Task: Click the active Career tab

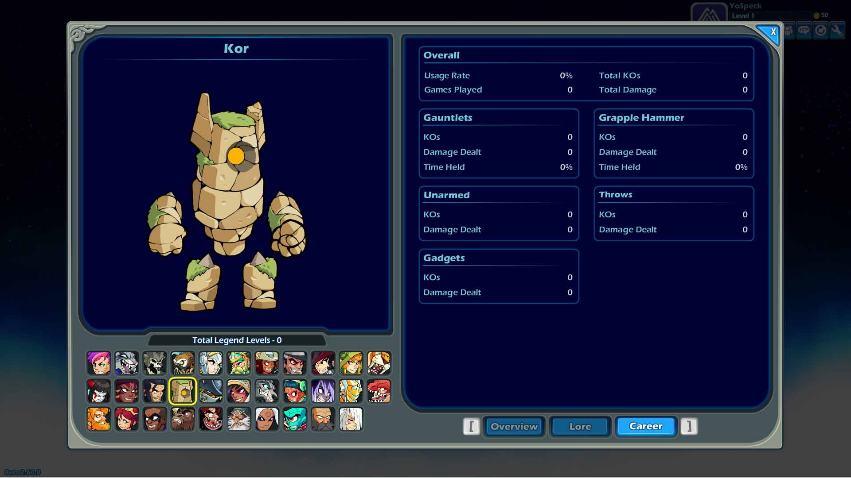Action: pos(646,427)
